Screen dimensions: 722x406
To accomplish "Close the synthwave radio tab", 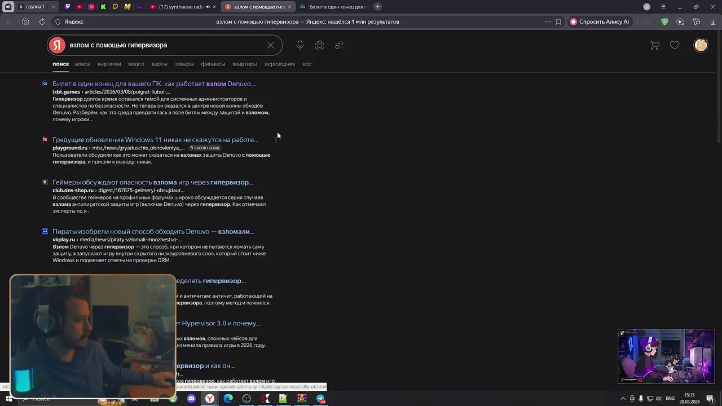I will coord(214,7).
